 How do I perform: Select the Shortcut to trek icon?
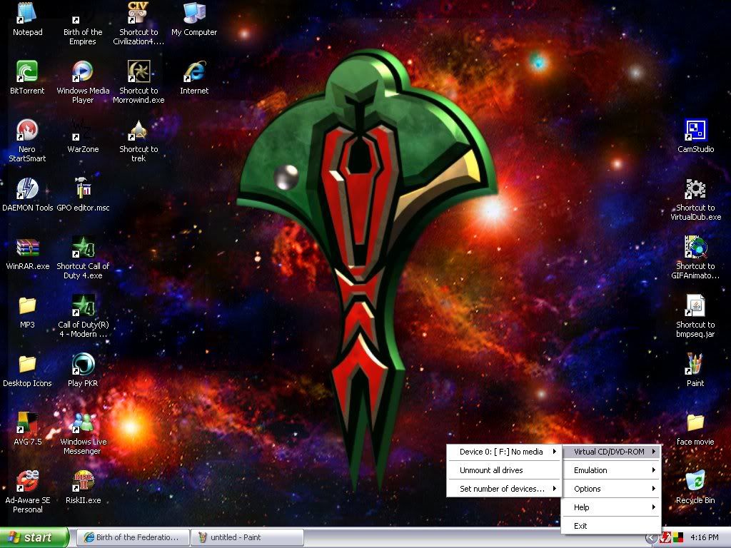point(138,130)
